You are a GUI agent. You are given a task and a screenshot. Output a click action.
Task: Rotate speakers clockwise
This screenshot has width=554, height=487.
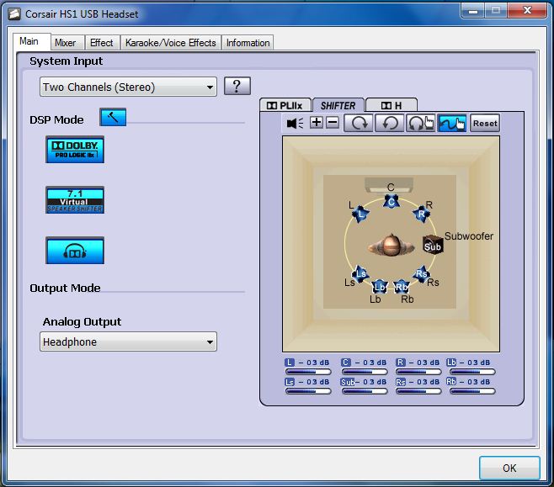click(359, 123)
